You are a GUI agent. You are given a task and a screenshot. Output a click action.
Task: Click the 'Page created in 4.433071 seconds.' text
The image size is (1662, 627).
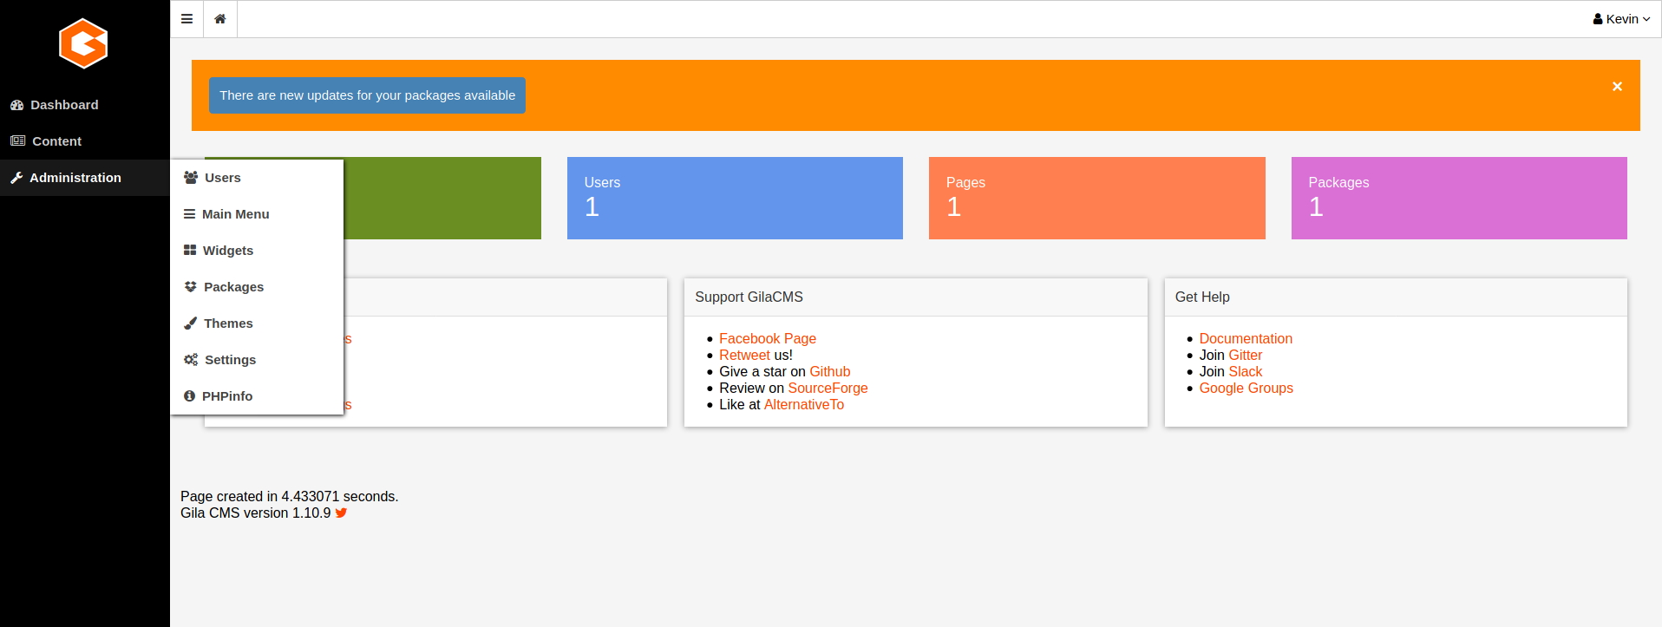(x=290, y=497)
